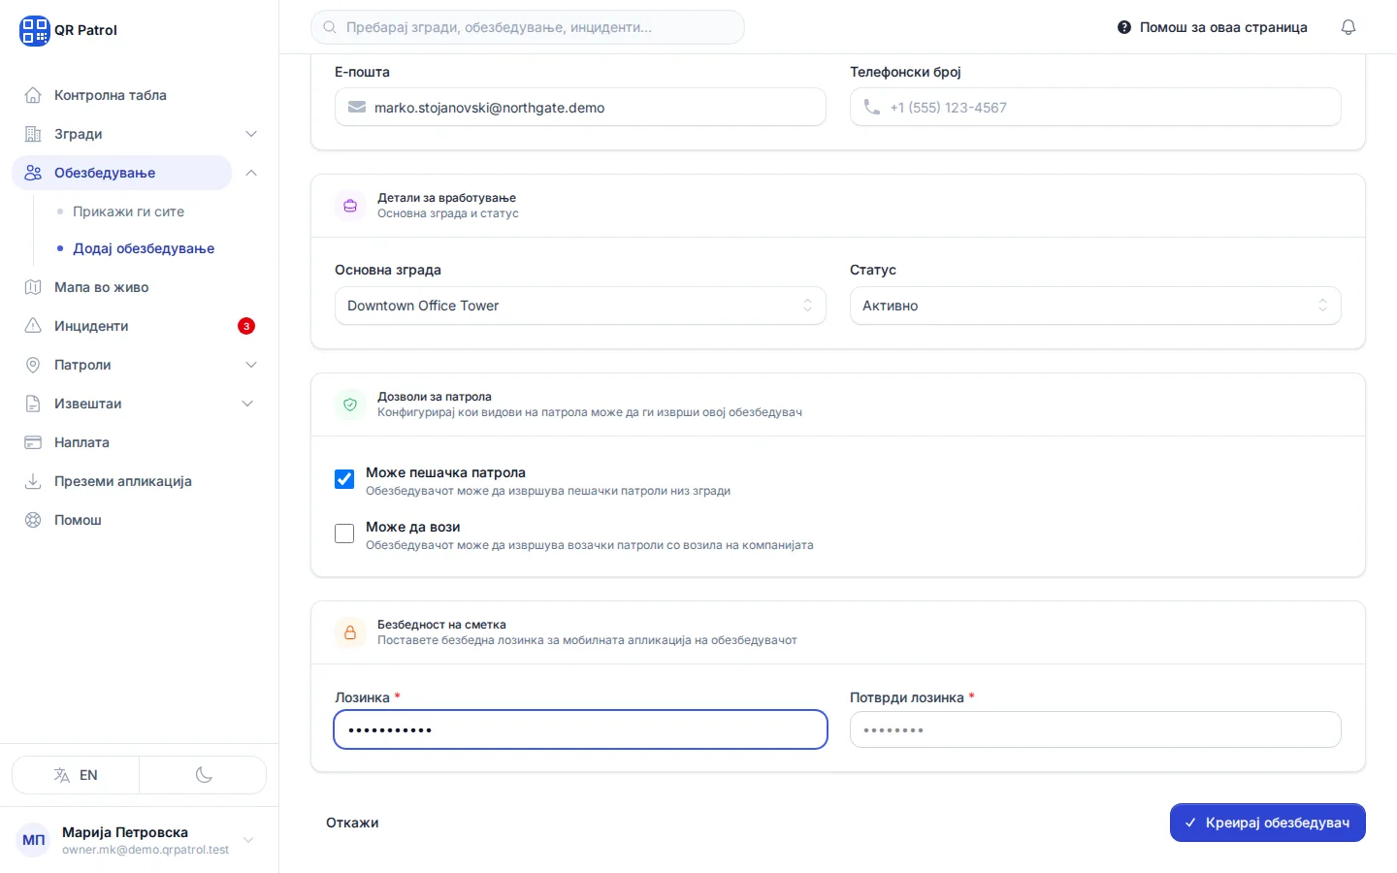This screenshot has width=1397, height=873.
Task: Click Креирај обезбедувач button
Action: (1268, 823)
